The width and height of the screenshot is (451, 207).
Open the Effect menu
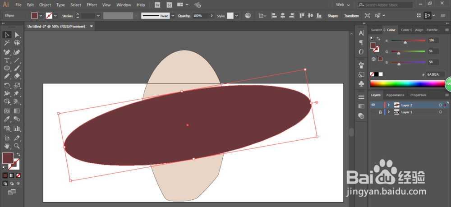(x=92, y=5)
